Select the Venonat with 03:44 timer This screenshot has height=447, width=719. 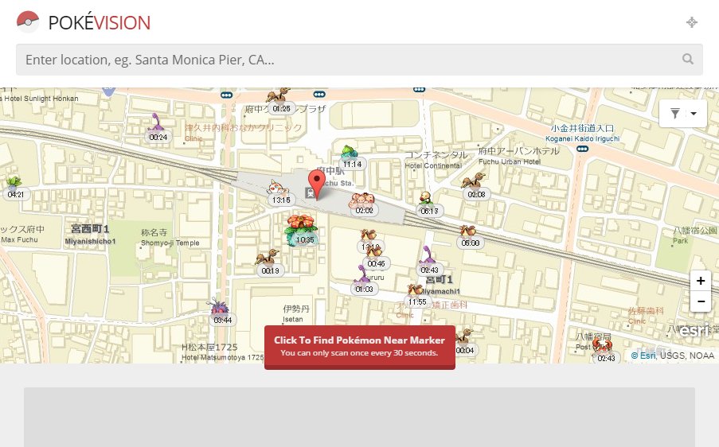coord(222,313)
